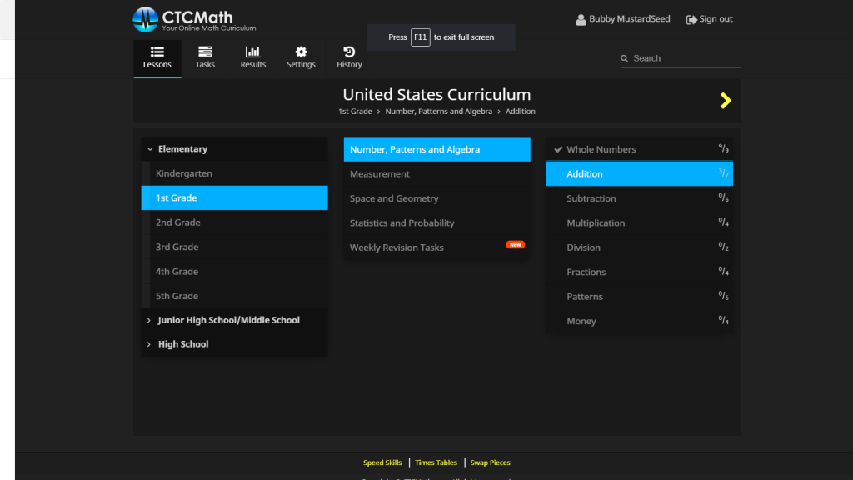The width and height of the screenshot is (853, 480).
Task: Open the Fractions topic
Action: click(x=640, y=272)
